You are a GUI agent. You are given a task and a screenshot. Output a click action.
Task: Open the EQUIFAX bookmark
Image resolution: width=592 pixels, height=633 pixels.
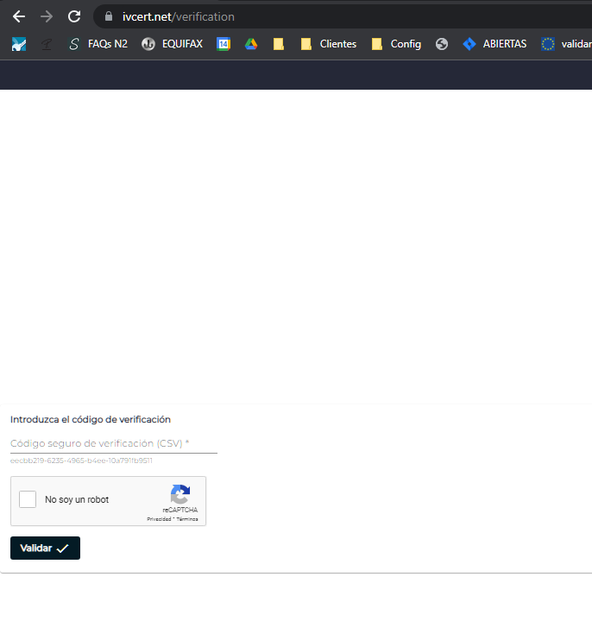click(172, 44)
